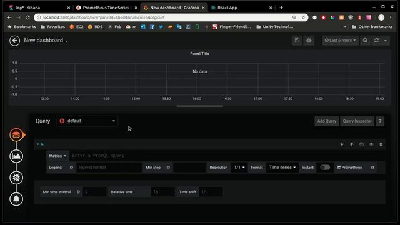Toggle the Instant switch
400x225 pixels.
tap(325, 167)
